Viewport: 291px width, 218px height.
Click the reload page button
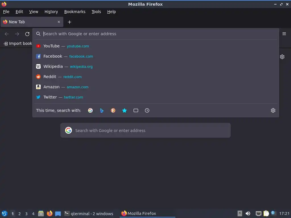click(x=27, y=34)
